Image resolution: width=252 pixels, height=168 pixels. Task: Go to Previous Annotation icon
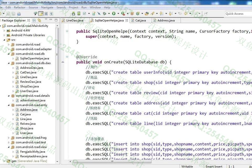[171, 14]
